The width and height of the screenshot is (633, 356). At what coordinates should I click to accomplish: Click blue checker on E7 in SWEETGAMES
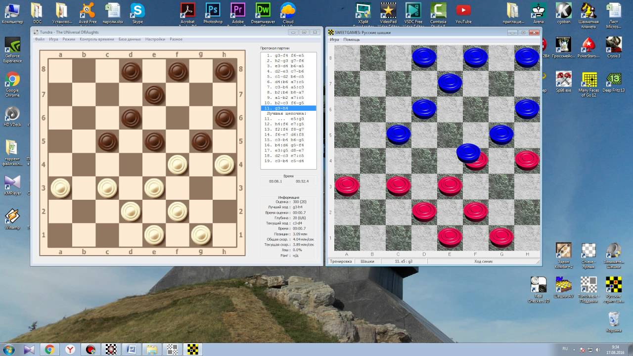tap(450, 83)
